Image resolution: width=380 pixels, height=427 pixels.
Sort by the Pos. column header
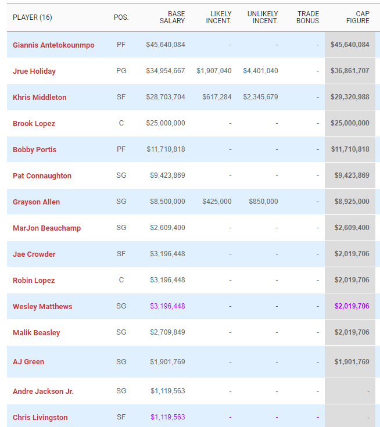click(121, 17)
